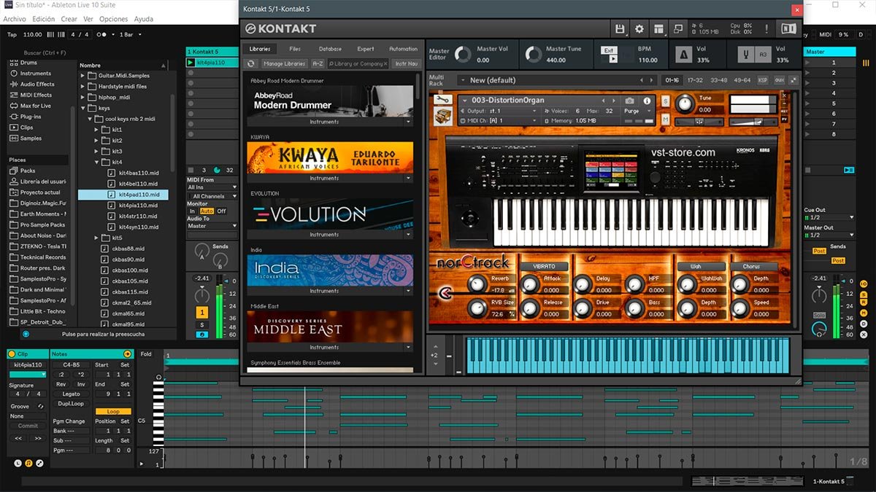Click the KSP script button in Multi Rack
Viewport: 876px width, 492px height.
763,80
